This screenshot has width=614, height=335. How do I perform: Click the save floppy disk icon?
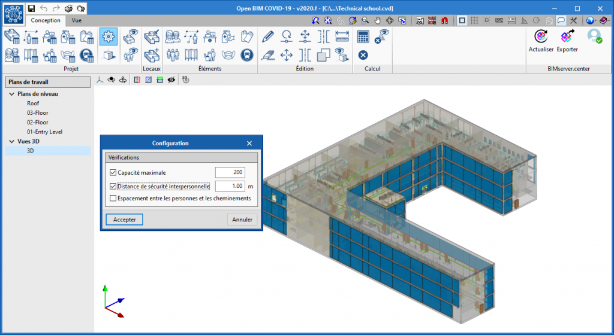tap(31, 8)
